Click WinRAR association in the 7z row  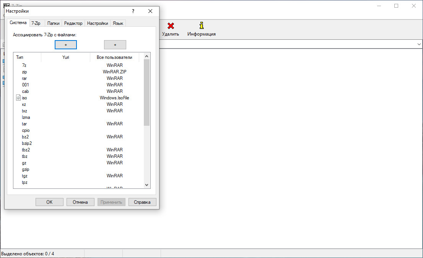[114, 65]
